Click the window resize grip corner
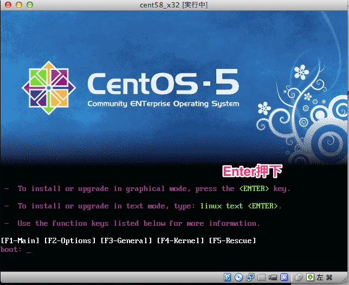 point(345,279)
